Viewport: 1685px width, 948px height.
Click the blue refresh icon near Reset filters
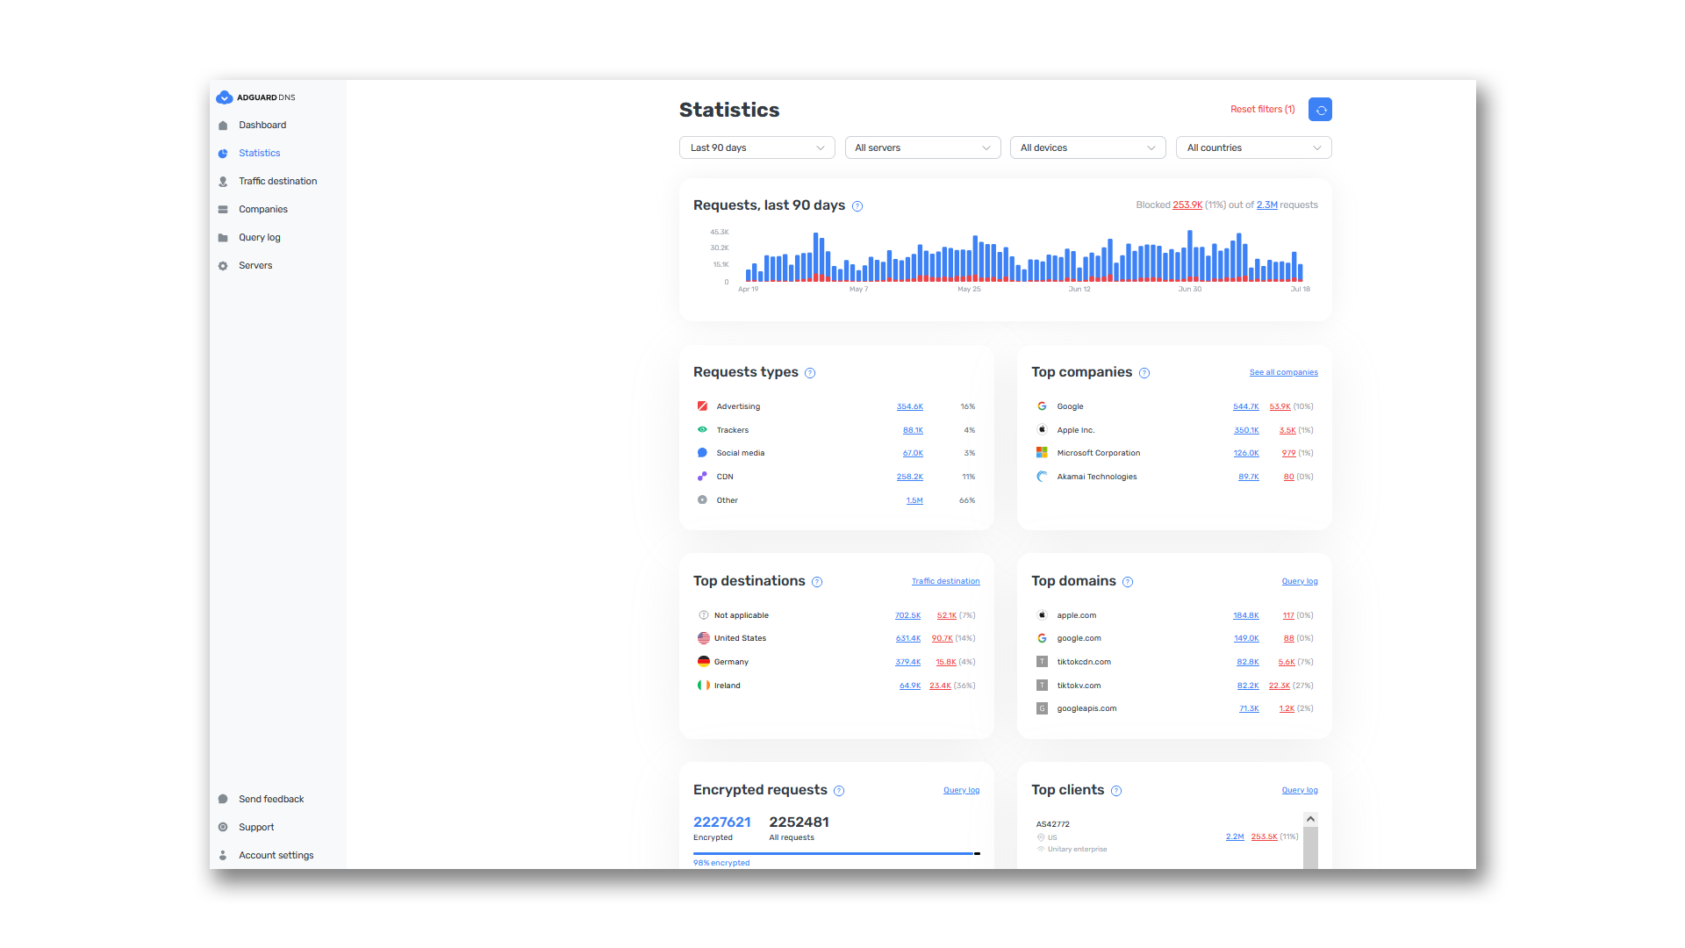pyautogui.click(x=1320, y=109)
